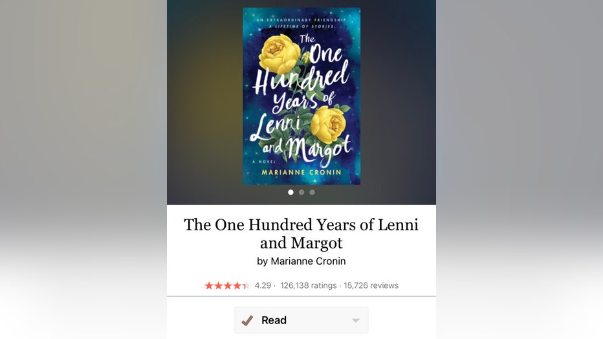Click the second red rating star
The image size is (603, 339).
coord(218,285)
